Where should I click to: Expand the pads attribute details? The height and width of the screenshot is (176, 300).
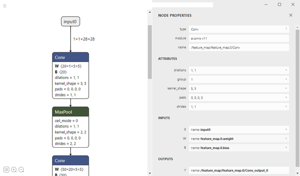click(286, 97)
